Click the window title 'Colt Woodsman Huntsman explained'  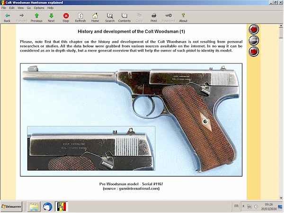(34, 2)
